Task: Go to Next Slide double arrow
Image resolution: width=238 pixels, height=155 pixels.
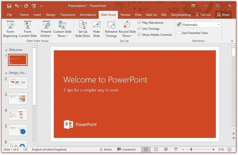Action: [234, 138]
